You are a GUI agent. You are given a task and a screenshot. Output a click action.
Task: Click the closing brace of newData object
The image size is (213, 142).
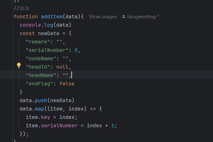(21, 92)
